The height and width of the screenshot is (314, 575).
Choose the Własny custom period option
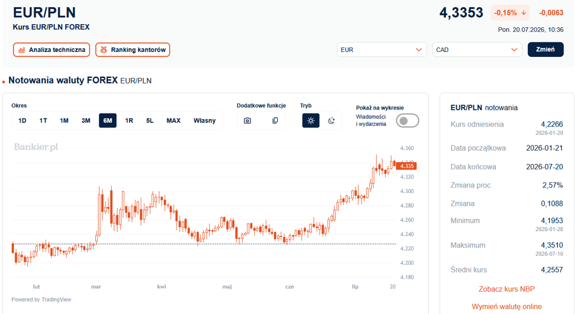tap(204, 120)
